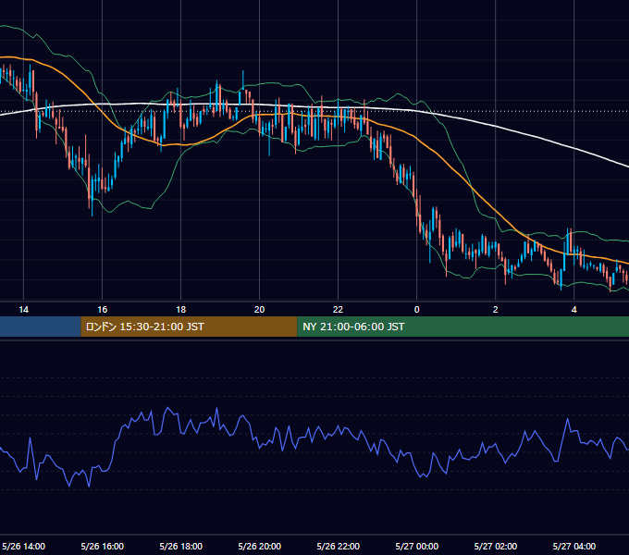Click the 4 hour label on price chart axis
Image resolution: width=629 pixels, height=555 pixels.
point(574,310)
